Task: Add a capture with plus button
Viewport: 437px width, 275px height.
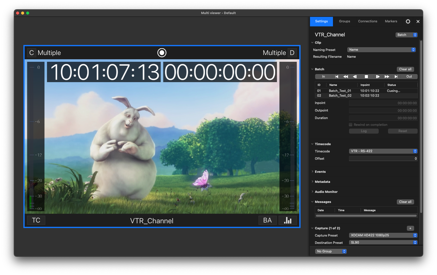Action: [x=410, y=228]
